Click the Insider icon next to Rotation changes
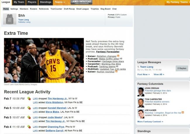 pos(118,56)
